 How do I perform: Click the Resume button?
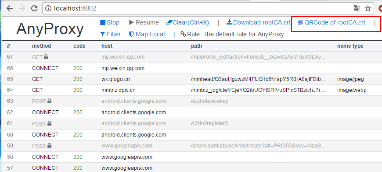click(x=144, y=23)
